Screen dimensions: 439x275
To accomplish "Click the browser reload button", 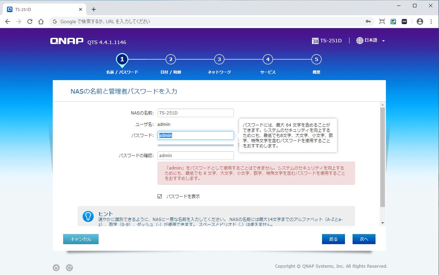I will [30, 22].
